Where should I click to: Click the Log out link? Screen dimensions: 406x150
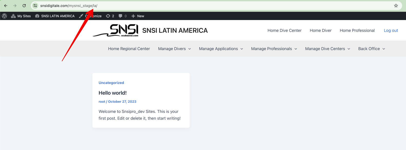pyautogui.click(x=391, y=30)
